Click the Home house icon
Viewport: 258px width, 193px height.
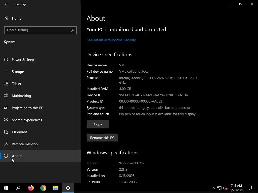click(x=6, y=18)
